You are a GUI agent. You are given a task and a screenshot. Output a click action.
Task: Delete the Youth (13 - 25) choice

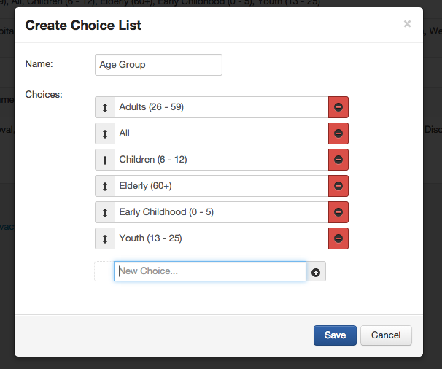(338, 238)
